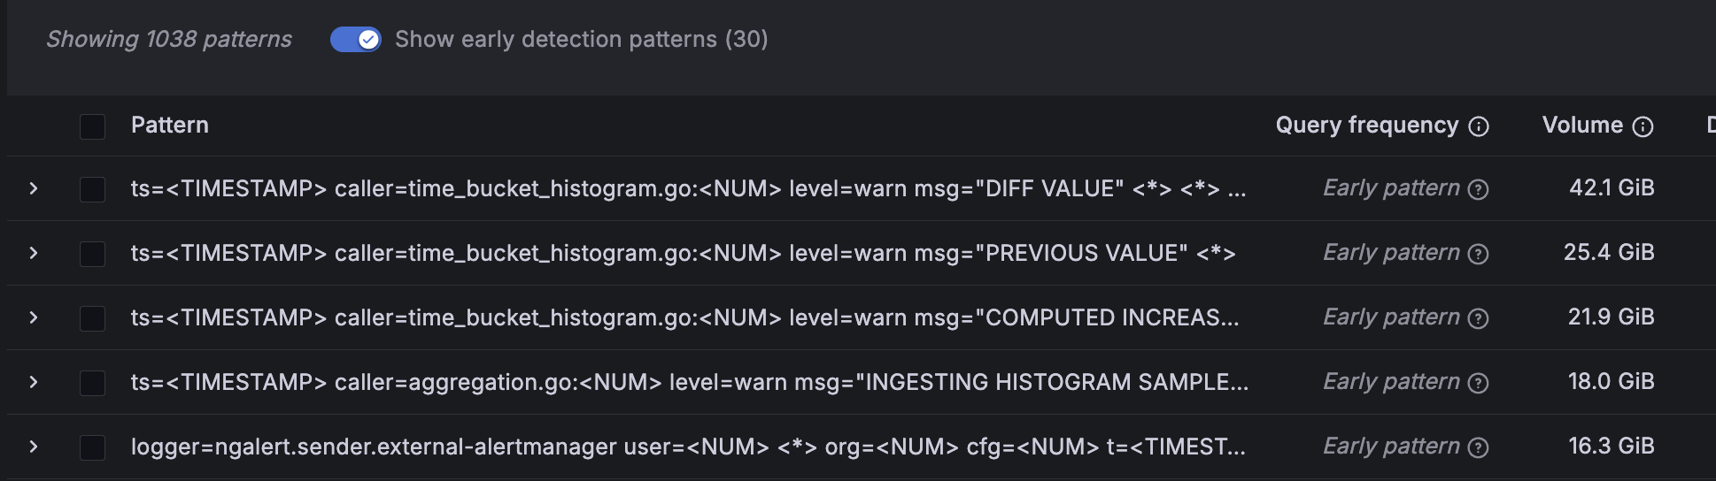Disable the show early detection patterns toggle
Viewport: 1716px width, 481px height.
pos(356,39)
